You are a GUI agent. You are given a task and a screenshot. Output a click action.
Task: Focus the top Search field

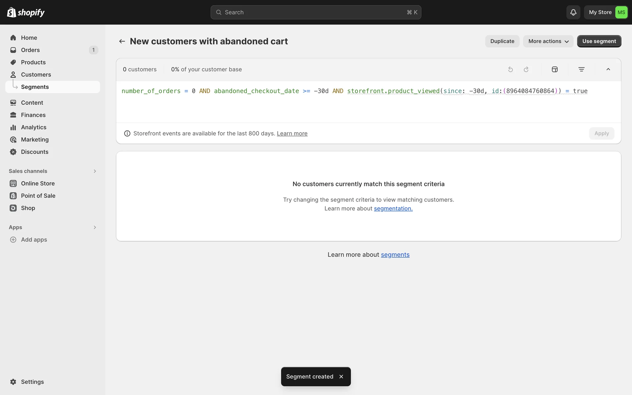(315, 12)
